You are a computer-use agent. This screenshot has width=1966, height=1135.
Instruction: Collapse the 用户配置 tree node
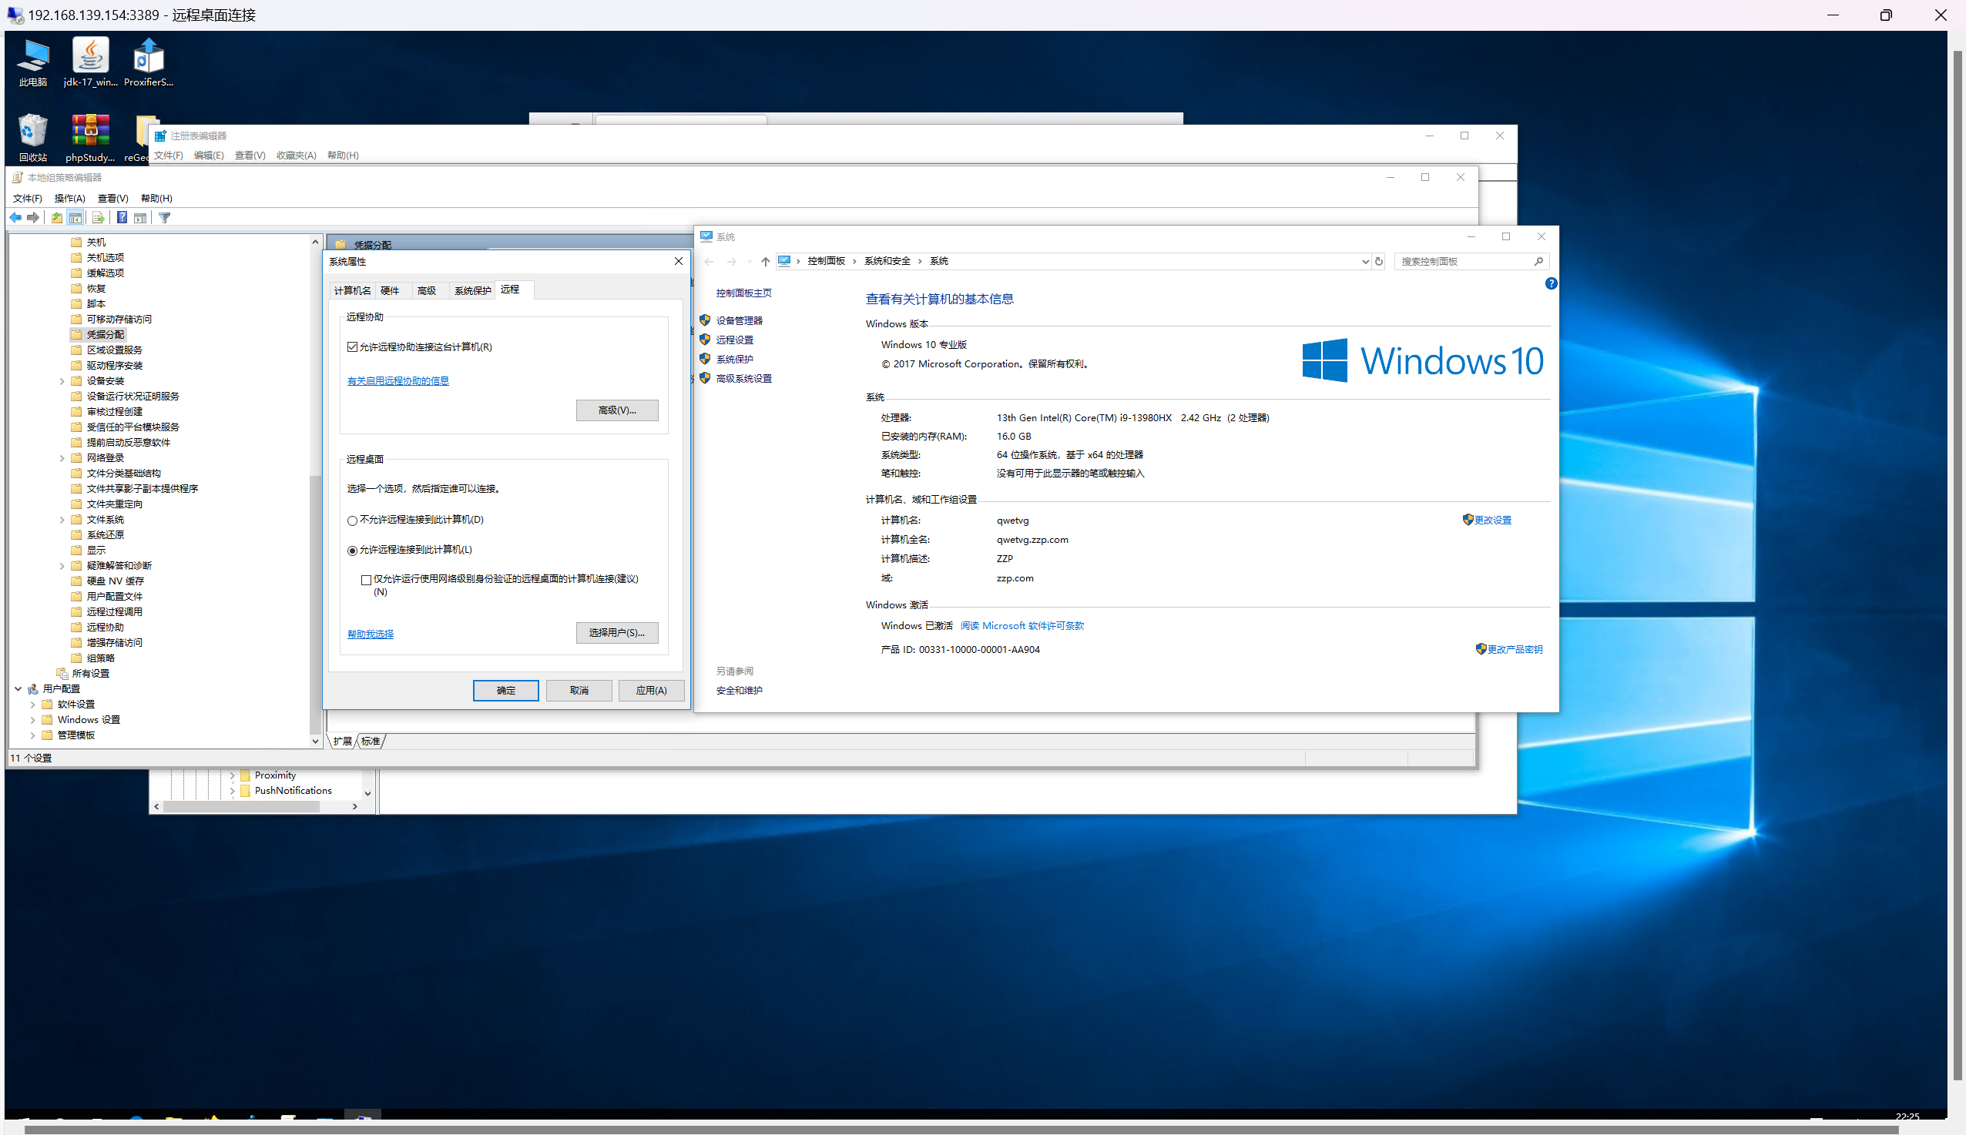(x=18, y=689)
